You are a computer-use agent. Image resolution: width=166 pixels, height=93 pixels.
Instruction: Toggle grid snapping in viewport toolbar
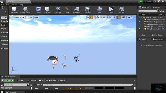pyautogui.click(x=104, y=17)
